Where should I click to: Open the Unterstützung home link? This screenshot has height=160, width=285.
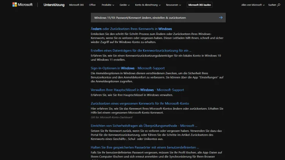coord(54,5)
